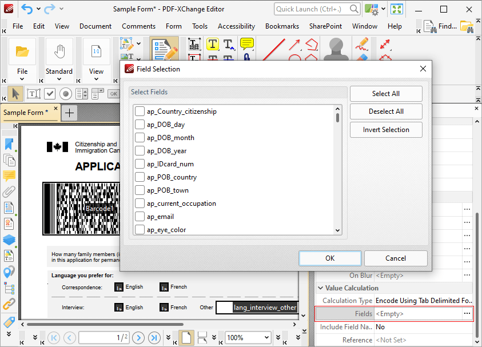This screenshot has width=482, height=347.
Task: Check the ap_DOB_year field
Action: tap(140, 151)
